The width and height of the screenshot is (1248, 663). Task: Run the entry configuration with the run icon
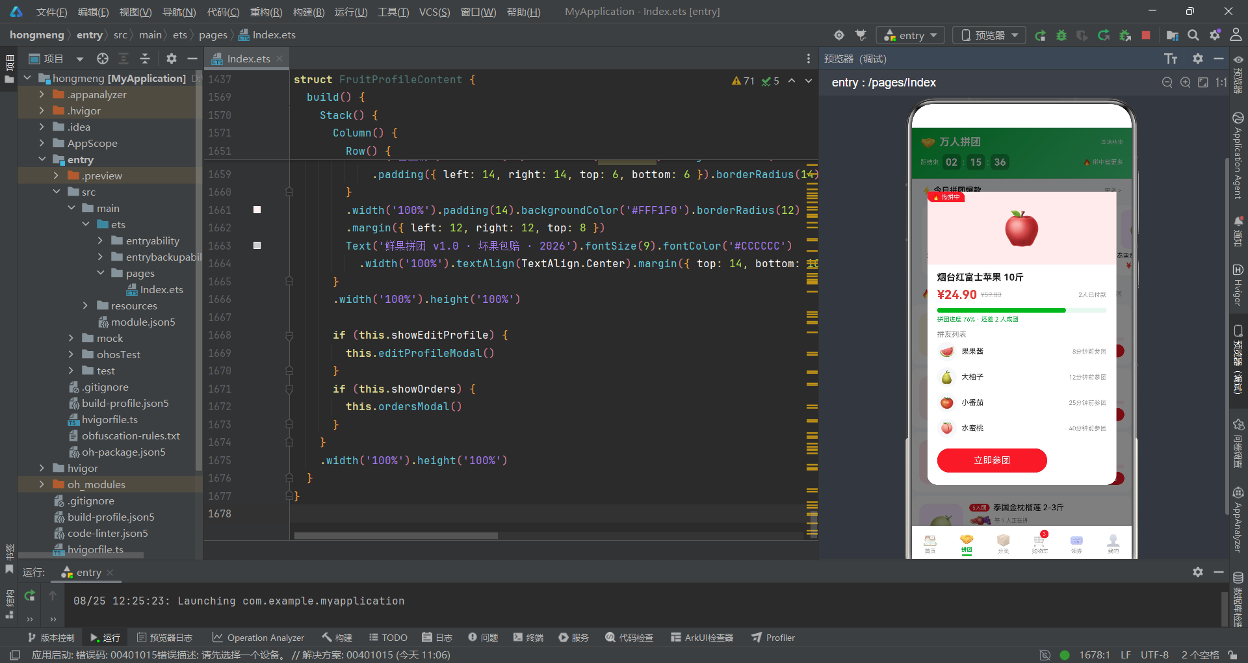[x=1040, y=35]
